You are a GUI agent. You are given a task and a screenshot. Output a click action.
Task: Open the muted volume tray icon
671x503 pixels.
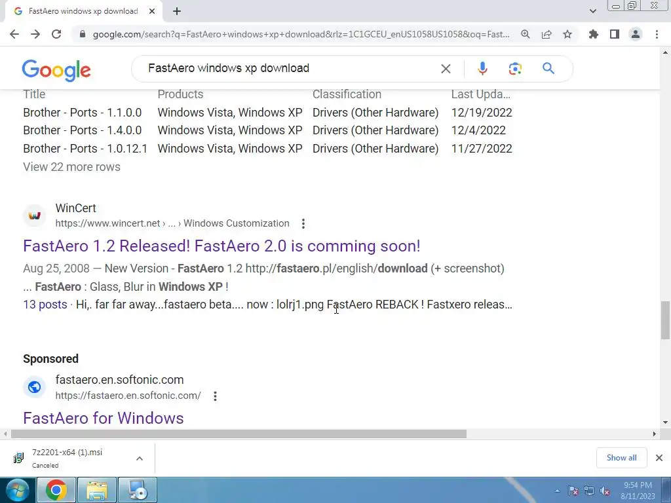coord(605,491)
